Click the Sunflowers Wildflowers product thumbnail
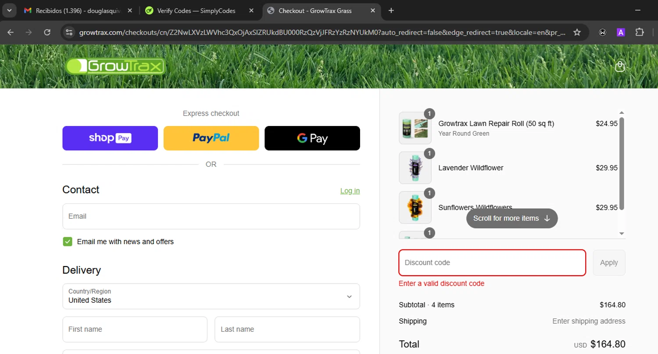The image size is (658, 354). (x=415, y=207)
